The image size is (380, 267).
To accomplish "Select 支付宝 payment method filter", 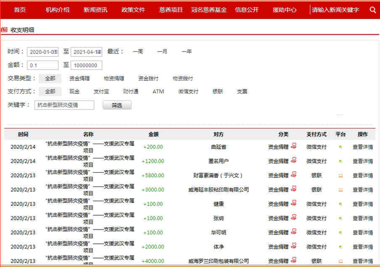I will tap(102, 91).
